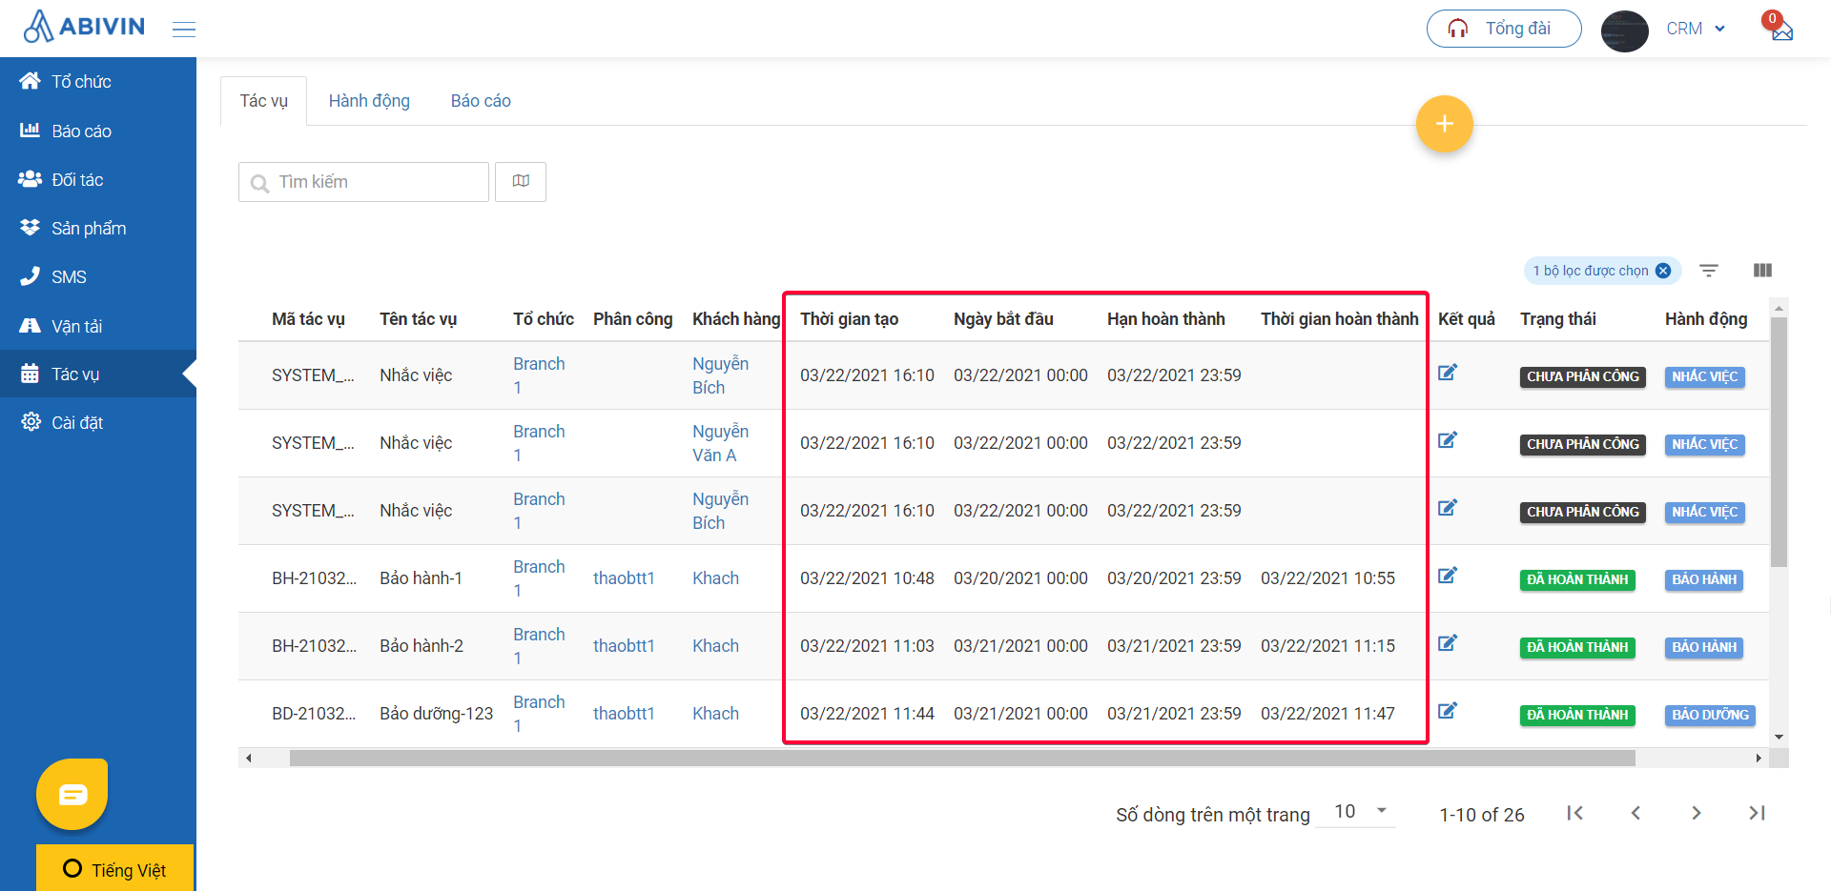Click Nguyễn Văn A customer link
The height and width of the screenshot is (891, 1831).
[x=720, y=443]
